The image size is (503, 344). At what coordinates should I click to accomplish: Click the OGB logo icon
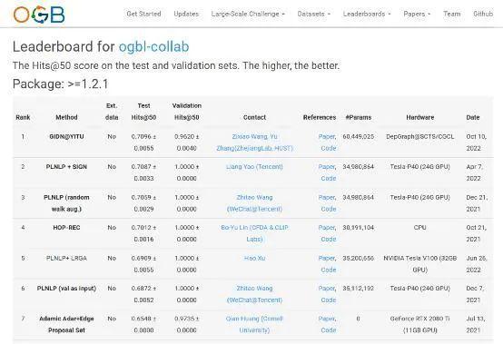point(39,15)
